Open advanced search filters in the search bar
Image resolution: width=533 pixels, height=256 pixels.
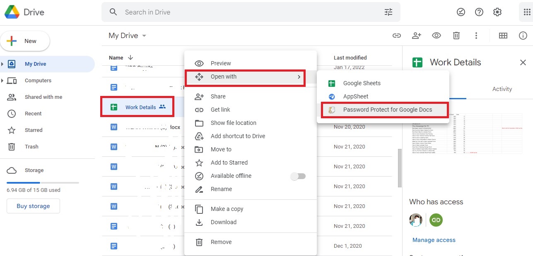tap(388, 12)
